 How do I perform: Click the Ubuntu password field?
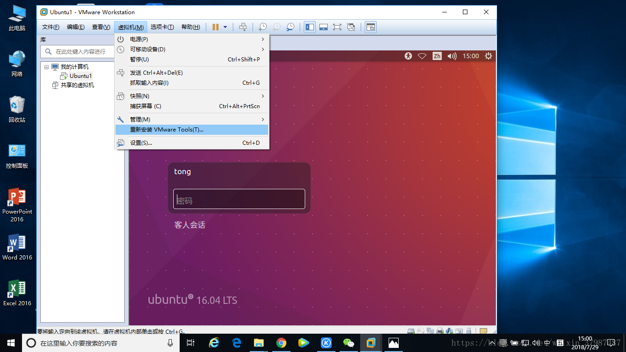point(239,199)
